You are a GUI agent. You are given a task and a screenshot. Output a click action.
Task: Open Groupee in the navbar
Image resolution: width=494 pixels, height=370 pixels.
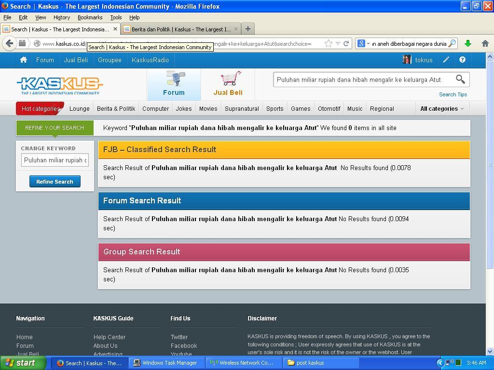click(x=110, y=60)
